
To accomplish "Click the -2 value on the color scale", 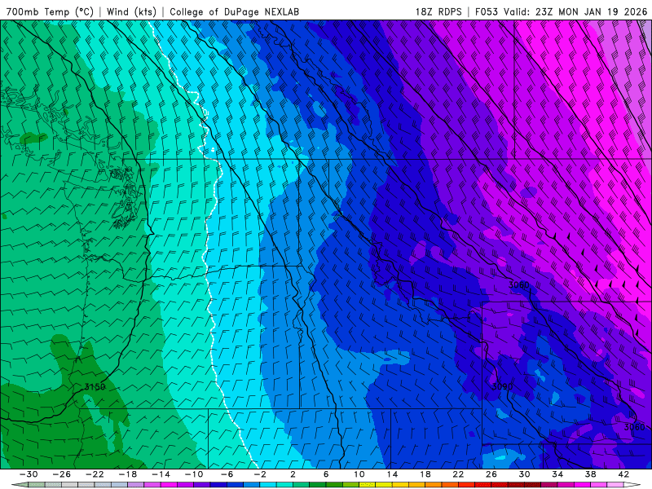I will click(x=260, y=474).
